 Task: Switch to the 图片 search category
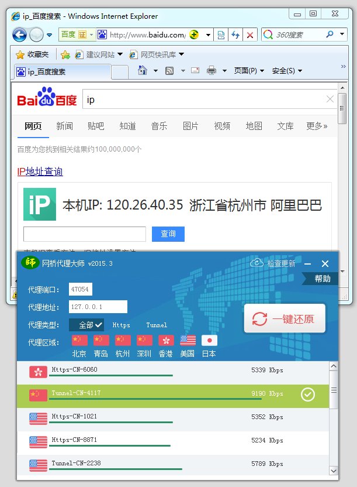190,126
